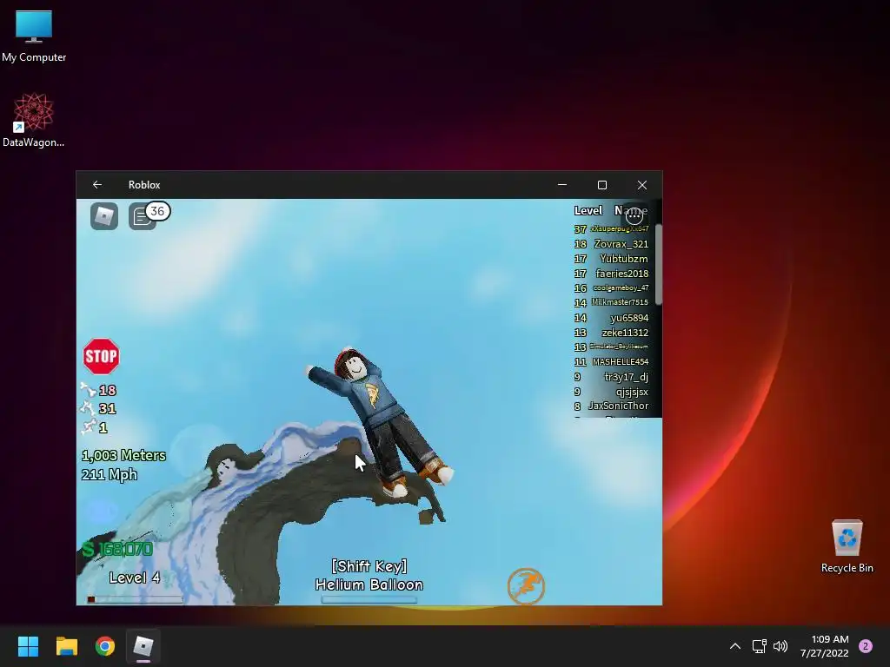The width and height of the screenshot is (890, 667).
Task: Open the Recycle Bin desktop icon
Action: point(847,546)
